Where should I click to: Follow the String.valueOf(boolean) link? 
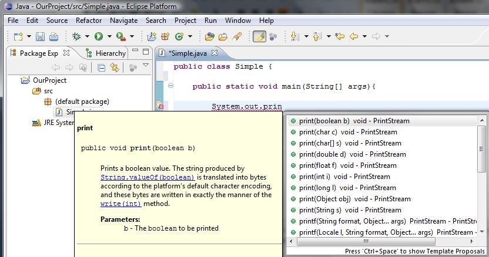[x=148, y=177]
